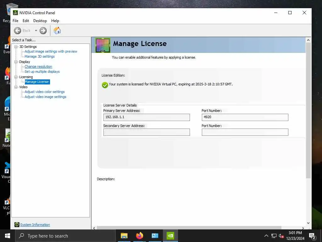
Task: Show hidden system tray icons
Action: [x=266, y=236]
